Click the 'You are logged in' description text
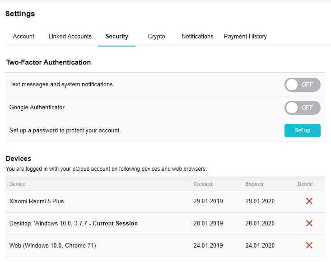Viewport: 331px width, 262px height. tap(106, 169)
